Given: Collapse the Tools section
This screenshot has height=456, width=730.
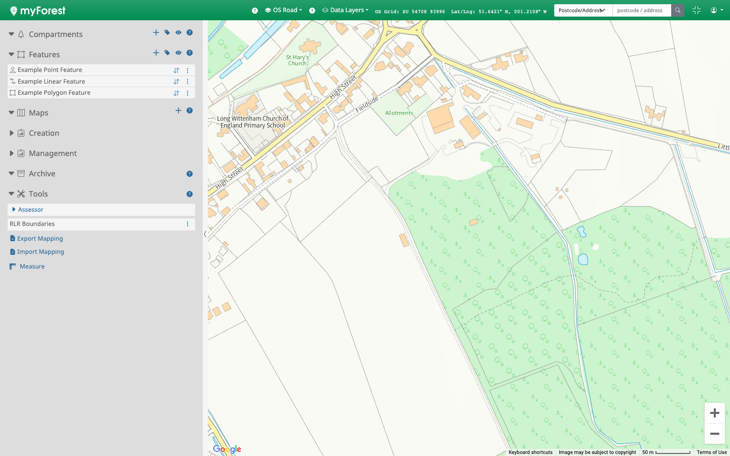Looking at the screenshot, I should click(x=11, y=194).
